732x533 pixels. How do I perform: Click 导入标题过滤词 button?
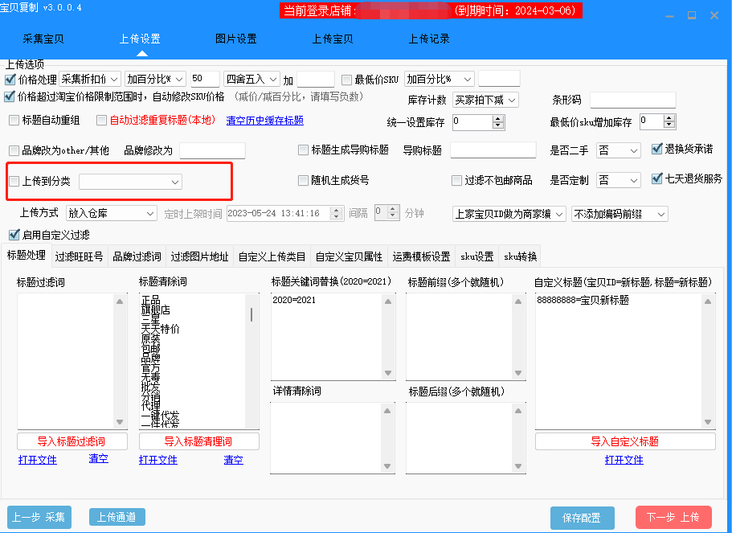pos(72,441)
